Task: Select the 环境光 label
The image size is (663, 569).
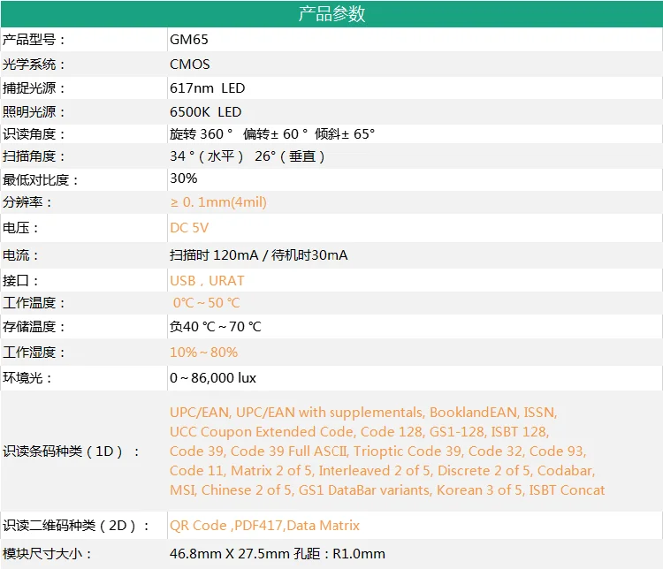Action: [x=27, y=378]
